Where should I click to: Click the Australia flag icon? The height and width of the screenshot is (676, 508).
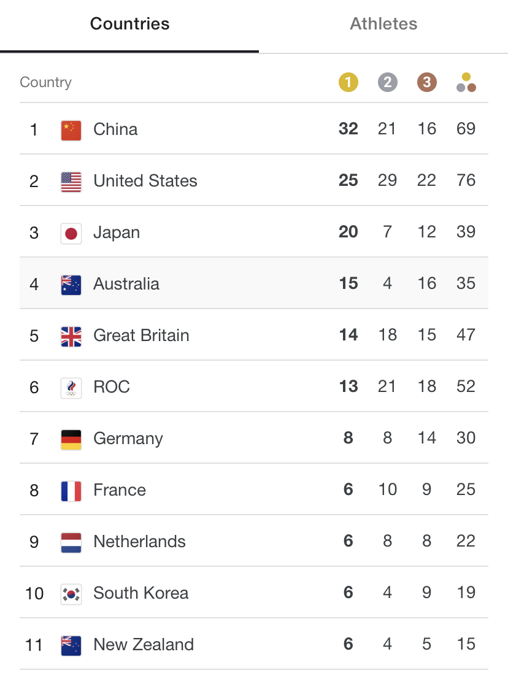click(x=71, y=285)
